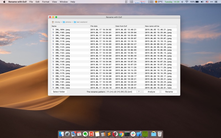Select the file named IMG_1167.jpeg
The height and width of the screenshot is (138, 221).
coord(62,59)
